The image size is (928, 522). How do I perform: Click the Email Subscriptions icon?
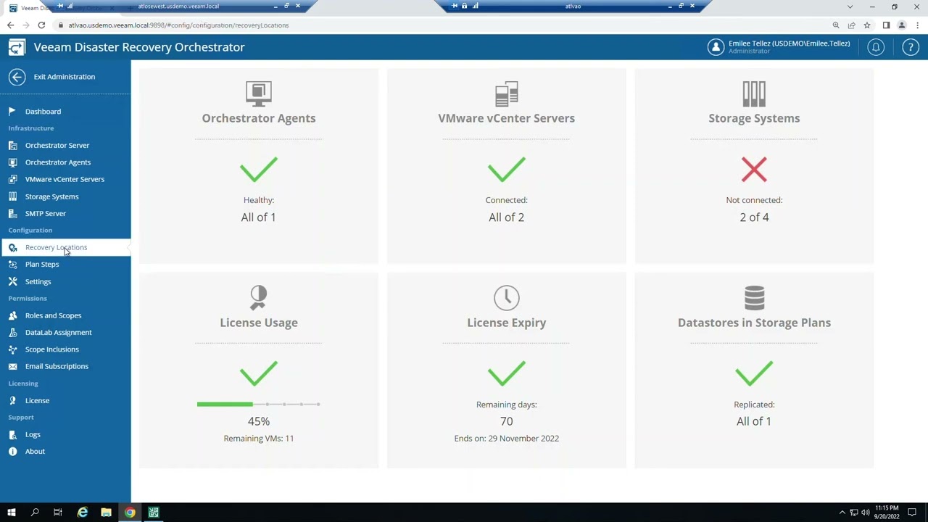(x=12, y=366)
